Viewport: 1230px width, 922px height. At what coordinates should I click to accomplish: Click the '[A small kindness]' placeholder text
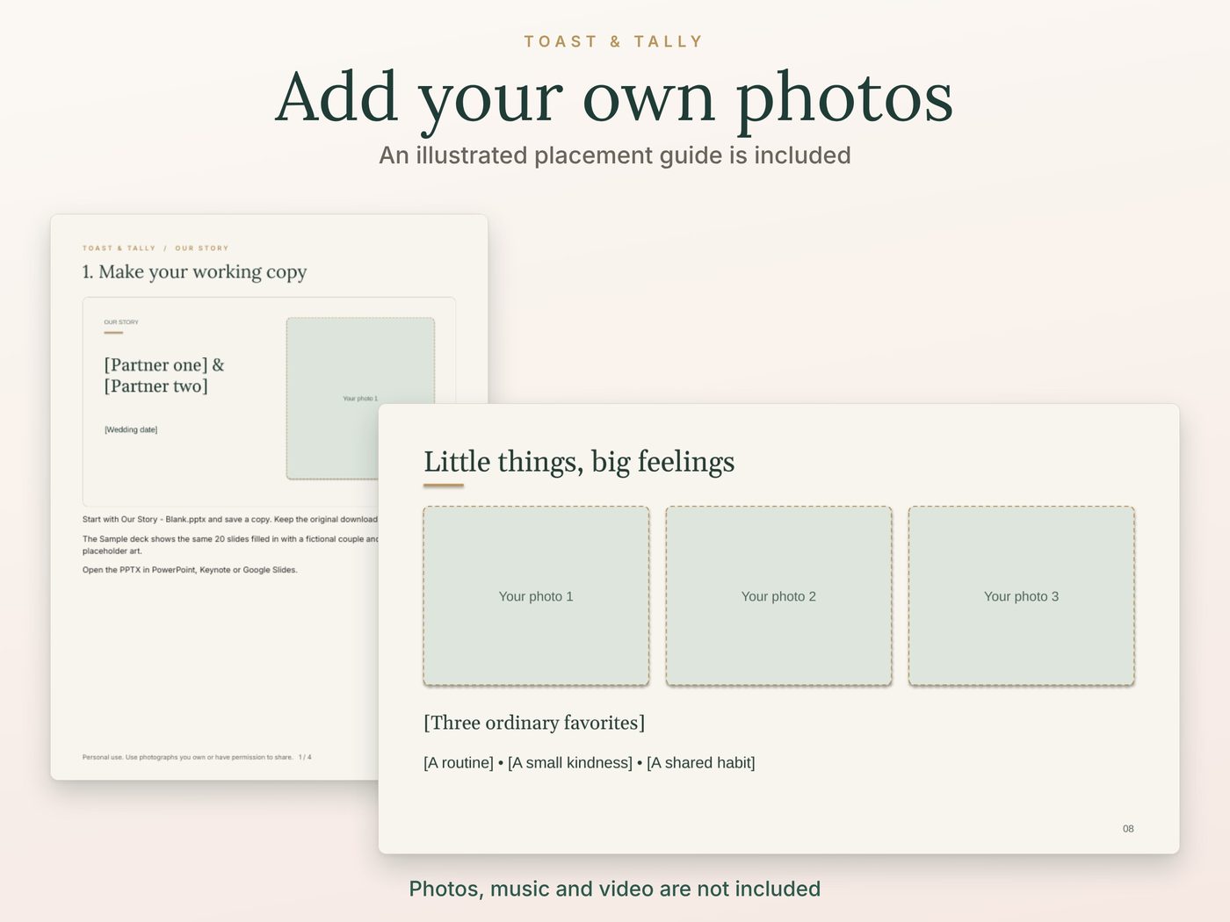[570, 763]
